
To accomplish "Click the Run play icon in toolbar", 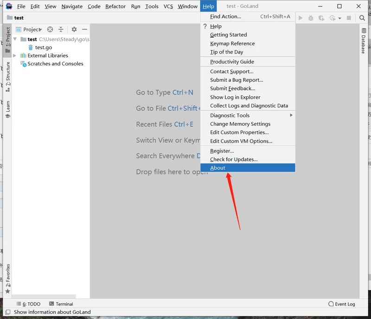I will (301, 18).
